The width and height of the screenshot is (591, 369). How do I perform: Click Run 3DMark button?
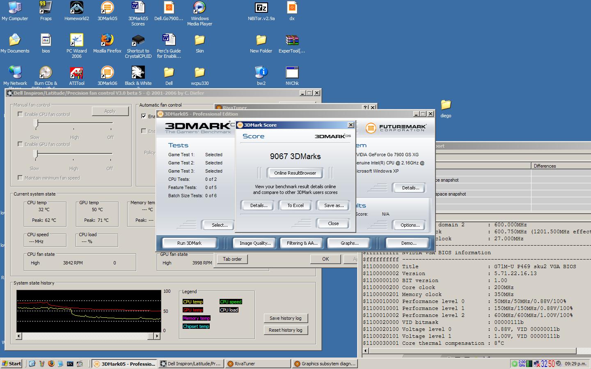(x=189, y=243)
